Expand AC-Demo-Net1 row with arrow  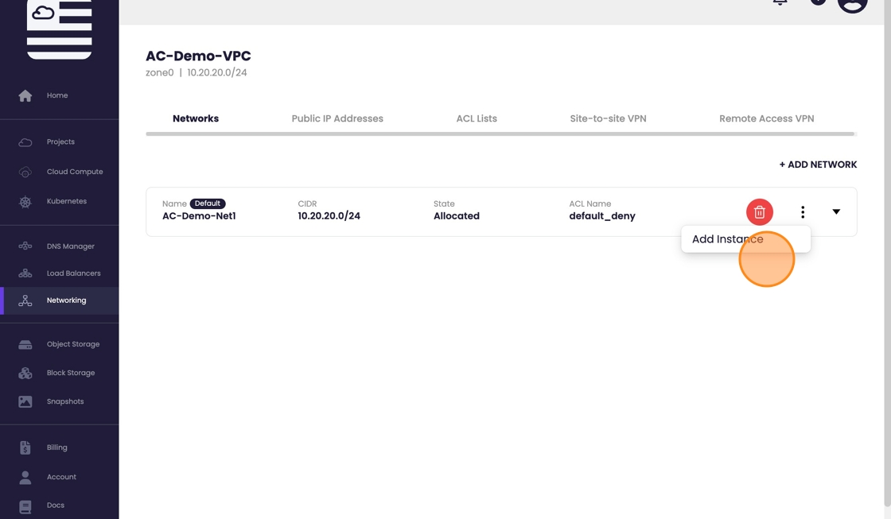click(x=836, y=212)
